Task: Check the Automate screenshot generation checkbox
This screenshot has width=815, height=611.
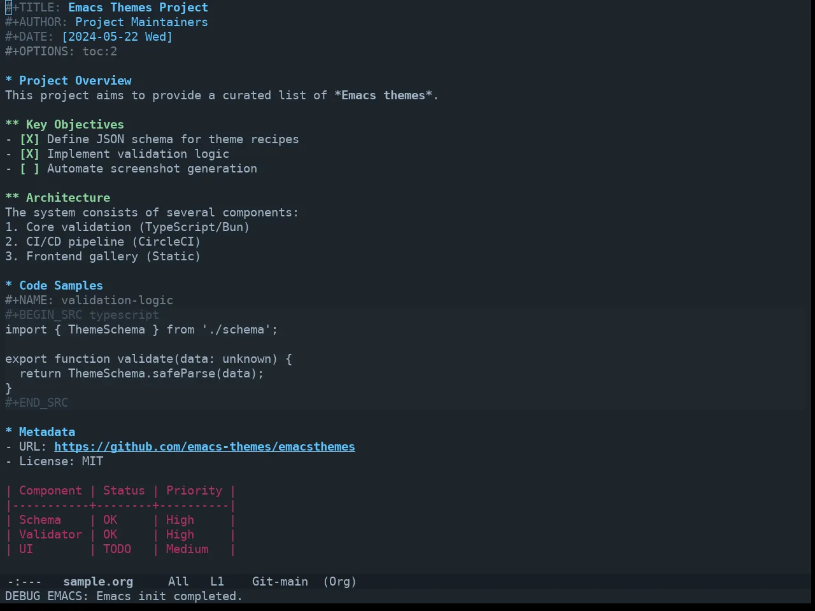Action: [29, 169]
